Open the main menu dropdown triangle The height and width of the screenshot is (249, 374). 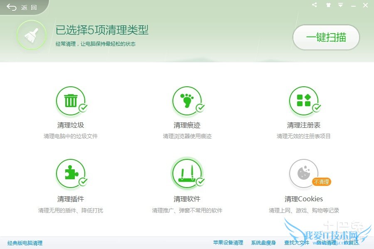click(x=341, y=5)
